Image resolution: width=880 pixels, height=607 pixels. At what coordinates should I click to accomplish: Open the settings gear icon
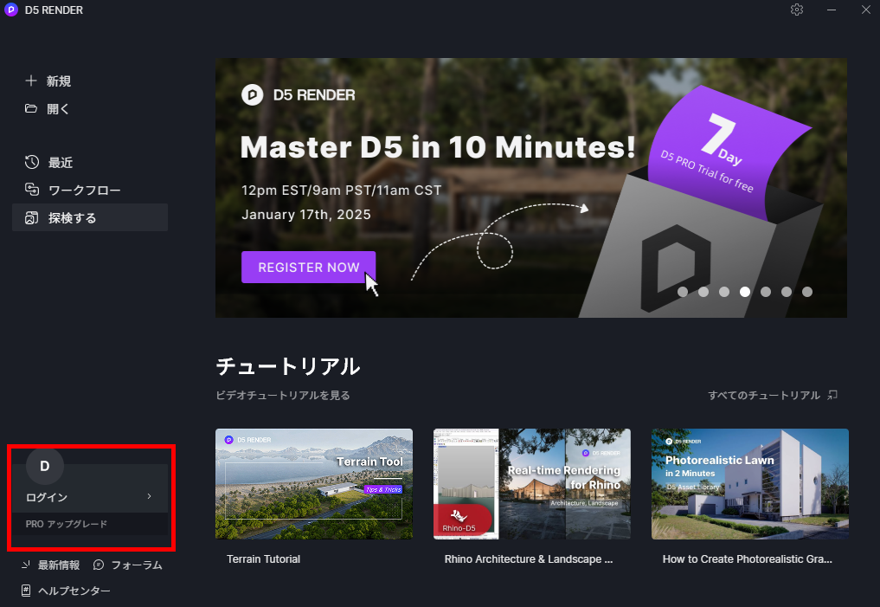coord(796,10)
